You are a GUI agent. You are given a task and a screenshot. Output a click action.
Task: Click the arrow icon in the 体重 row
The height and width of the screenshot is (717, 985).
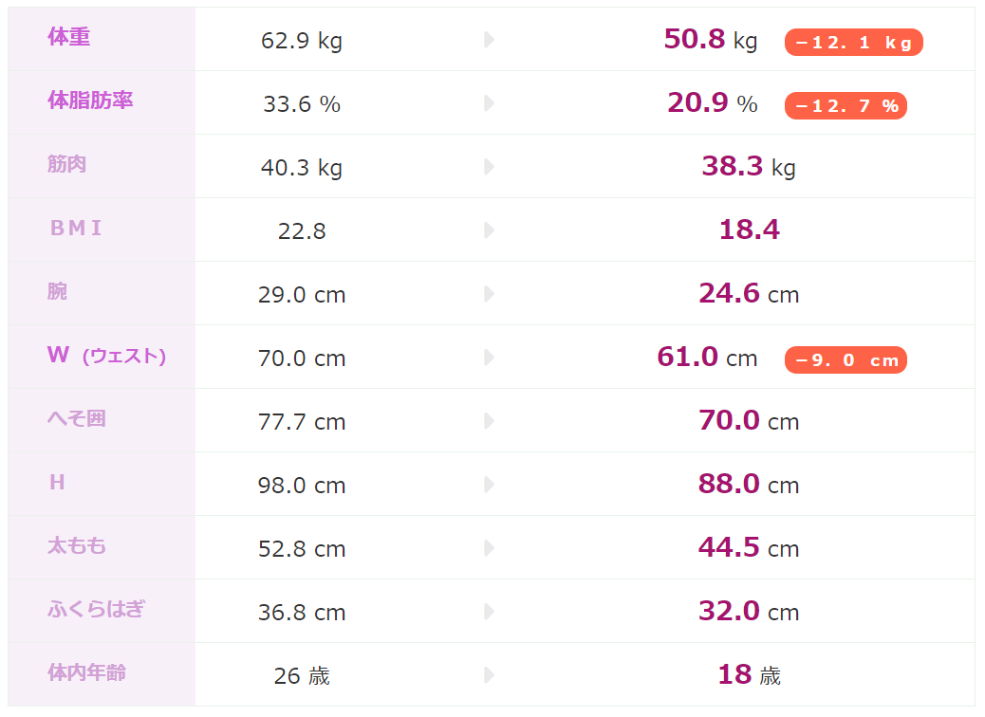tap(490, 40)
